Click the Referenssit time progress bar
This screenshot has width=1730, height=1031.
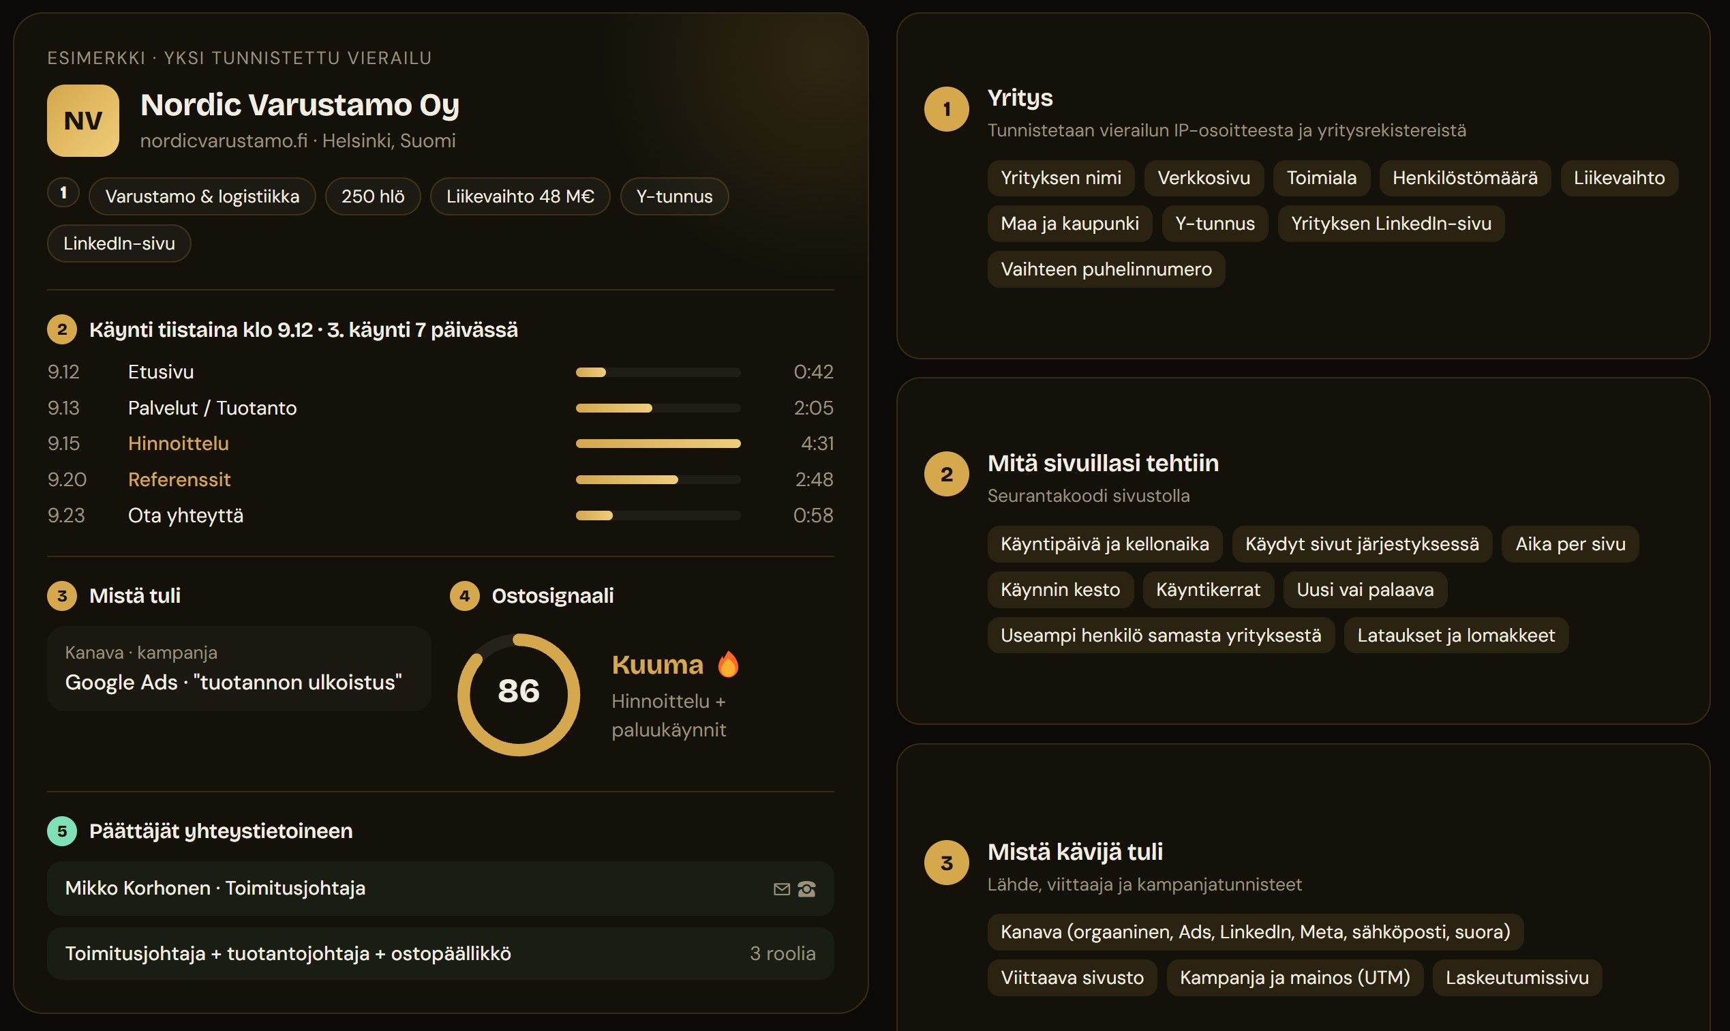coord(658,480)
